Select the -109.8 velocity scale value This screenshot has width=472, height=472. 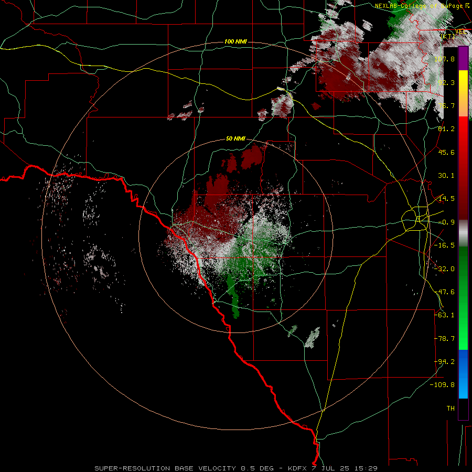tap(442, 385)
